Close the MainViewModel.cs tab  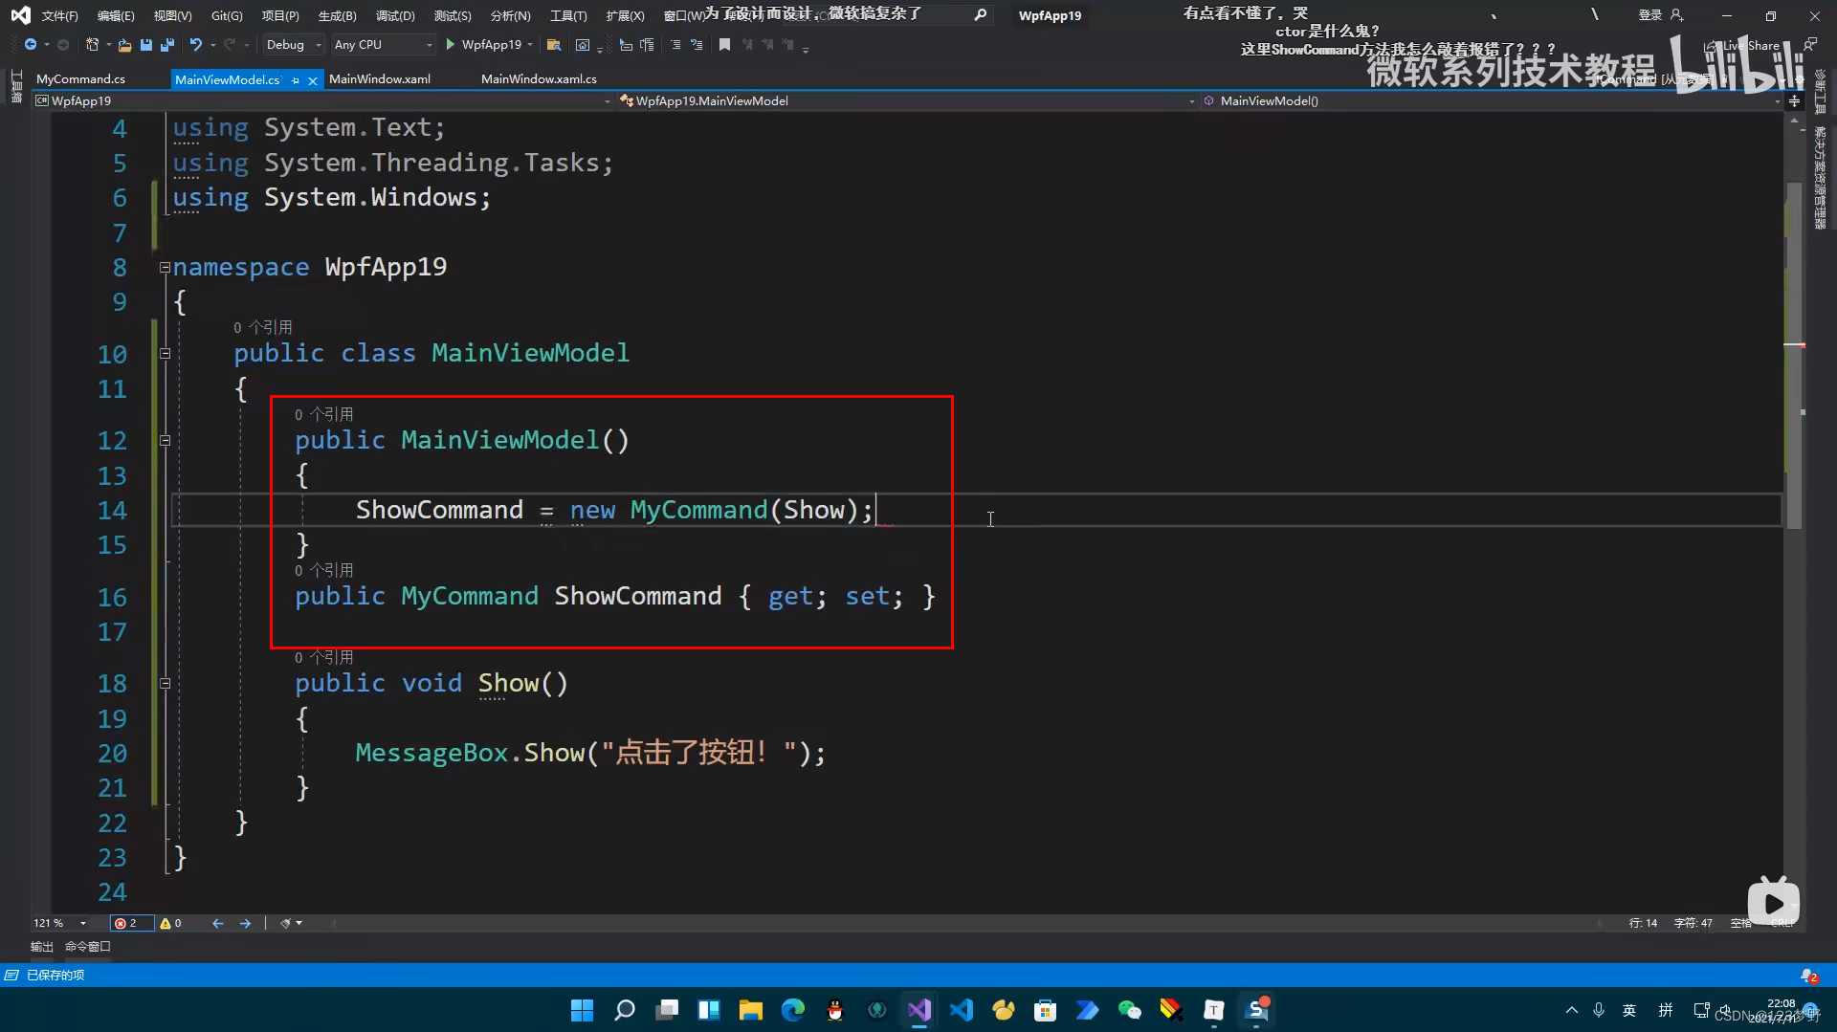pyautogui.click(x=312, y=80)
